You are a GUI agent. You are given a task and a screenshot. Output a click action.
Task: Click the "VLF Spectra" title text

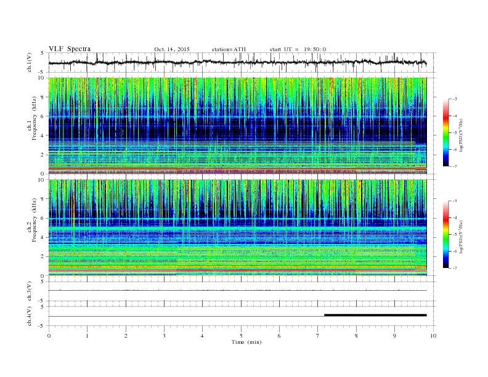[x=70, y=49]
